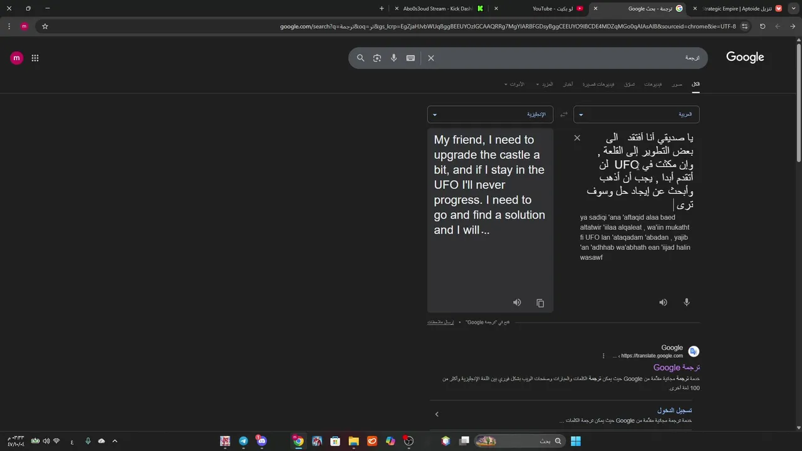Swap translation languages with the arrows icon
This screenshot has width=802, height=451.
pos(563,115)
